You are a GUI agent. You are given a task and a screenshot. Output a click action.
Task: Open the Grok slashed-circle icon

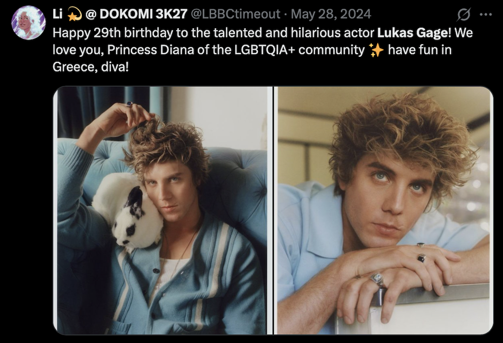464,15
